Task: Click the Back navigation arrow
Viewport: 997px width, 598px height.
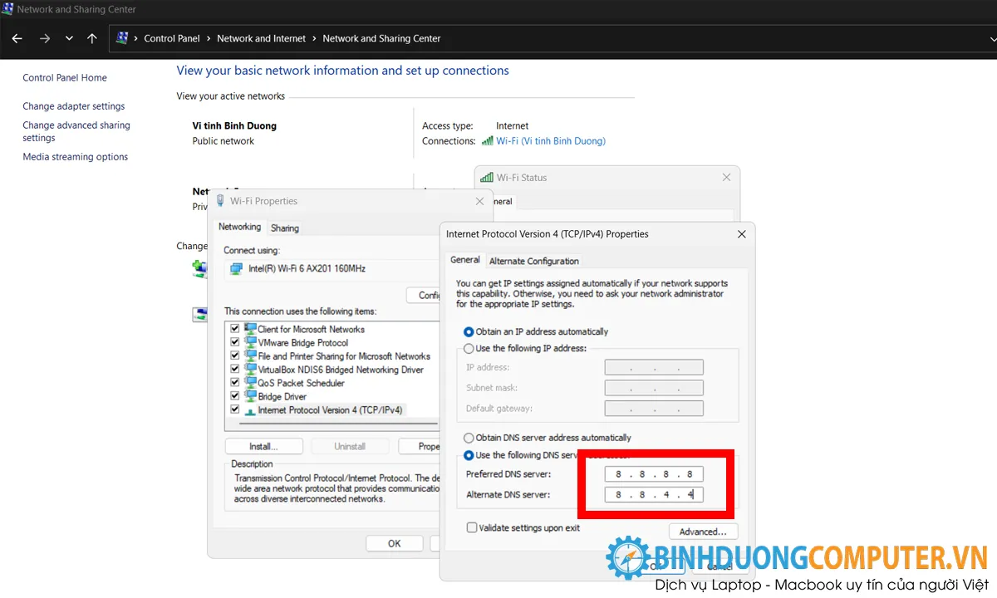Action: coord(17,38)
